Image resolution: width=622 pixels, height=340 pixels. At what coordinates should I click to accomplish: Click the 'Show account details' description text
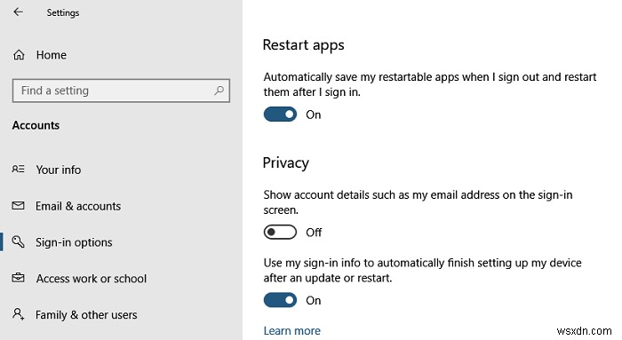pos(419,202)
